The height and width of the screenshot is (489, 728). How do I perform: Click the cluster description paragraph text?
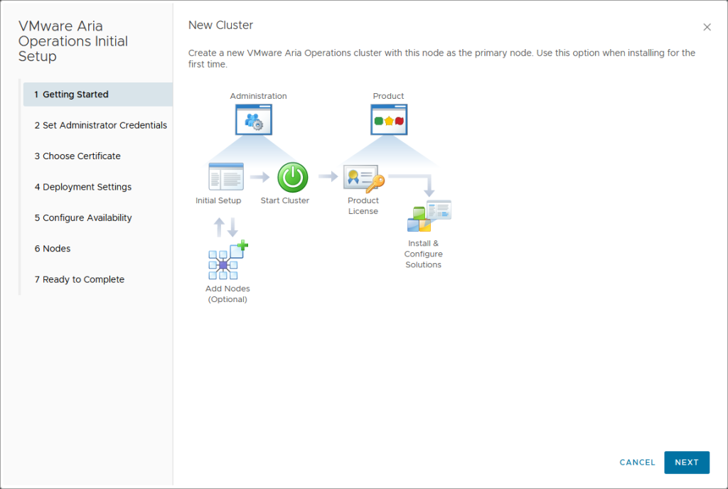click(x=441, y=58)
